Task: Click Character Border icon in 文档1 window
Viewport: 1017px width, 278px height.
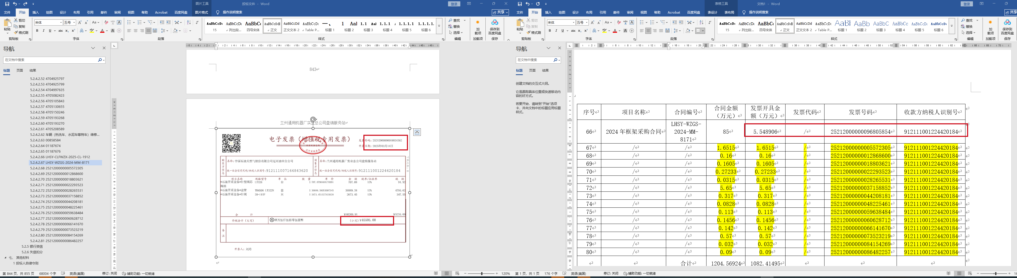Action: pyautogui.click(x=632, y=22)
